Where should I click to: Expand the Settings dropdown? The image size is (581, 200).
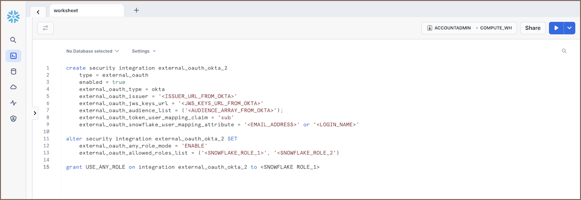pos(143,51)
